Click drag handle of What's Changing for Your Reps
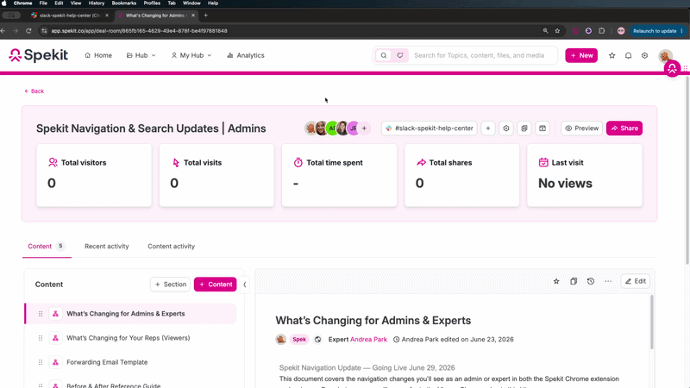The image size is (690, 388). (x=41, y=338)
